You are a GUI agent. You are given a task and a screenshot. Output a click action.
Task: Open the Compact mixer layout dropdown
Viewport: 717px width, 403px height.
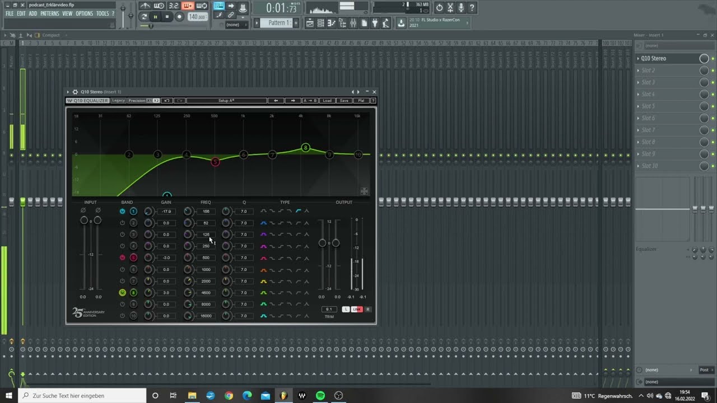click(x=52, y=35)
